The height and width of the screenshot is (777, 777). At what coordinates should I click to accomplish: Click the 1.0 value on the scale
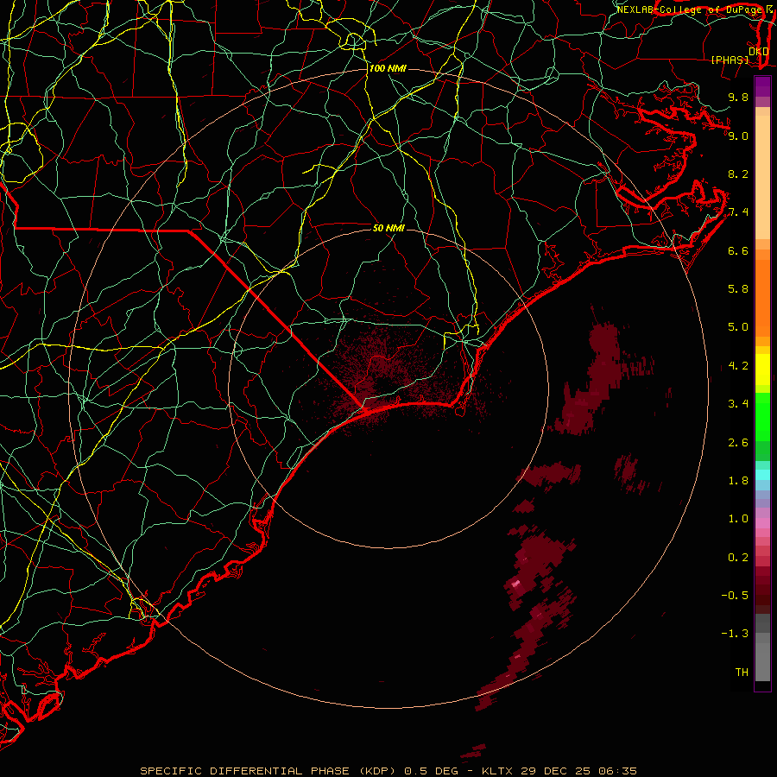(x=738, y=519)
